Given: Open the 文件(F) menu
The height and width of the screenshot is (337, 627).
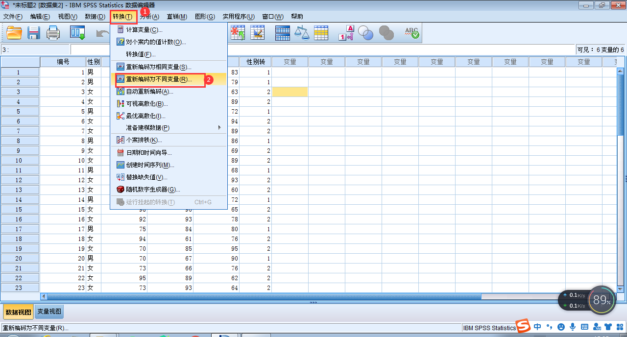Looking at the screenshot, I should click(13, 16).
